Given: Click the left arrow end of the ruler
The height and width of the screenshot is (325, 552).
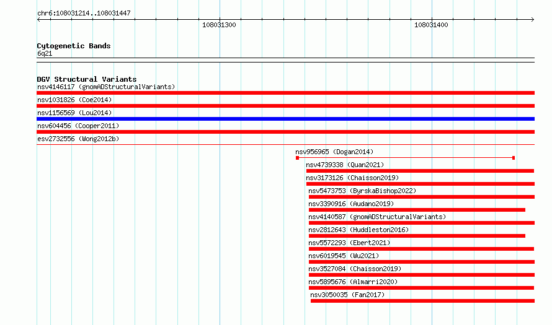Looking at the screenshot, I should (x=38, y=20).
